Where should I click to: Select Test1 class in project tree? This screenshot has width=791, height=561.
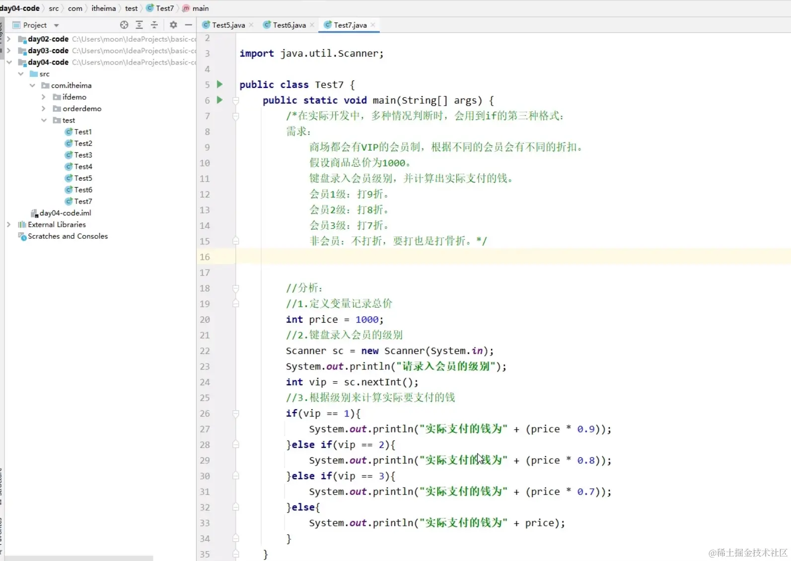coord(78,132)
